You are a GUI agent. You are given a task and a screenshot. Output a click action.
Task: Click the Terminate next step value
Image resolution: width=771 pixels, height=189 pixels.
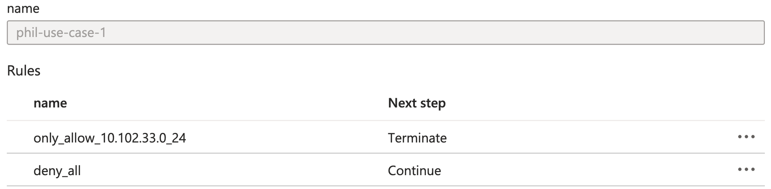pos(417,138)
